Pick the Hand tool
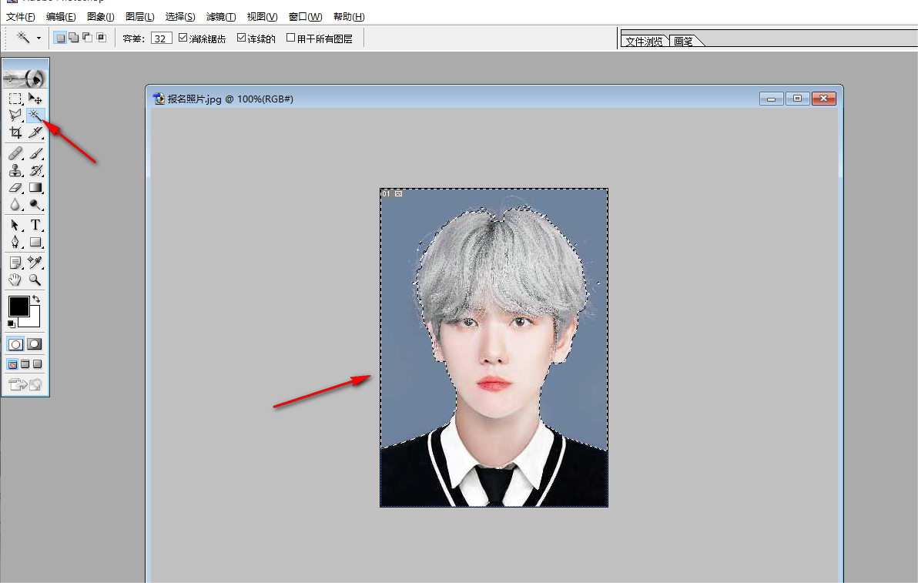 coord(15,280)
